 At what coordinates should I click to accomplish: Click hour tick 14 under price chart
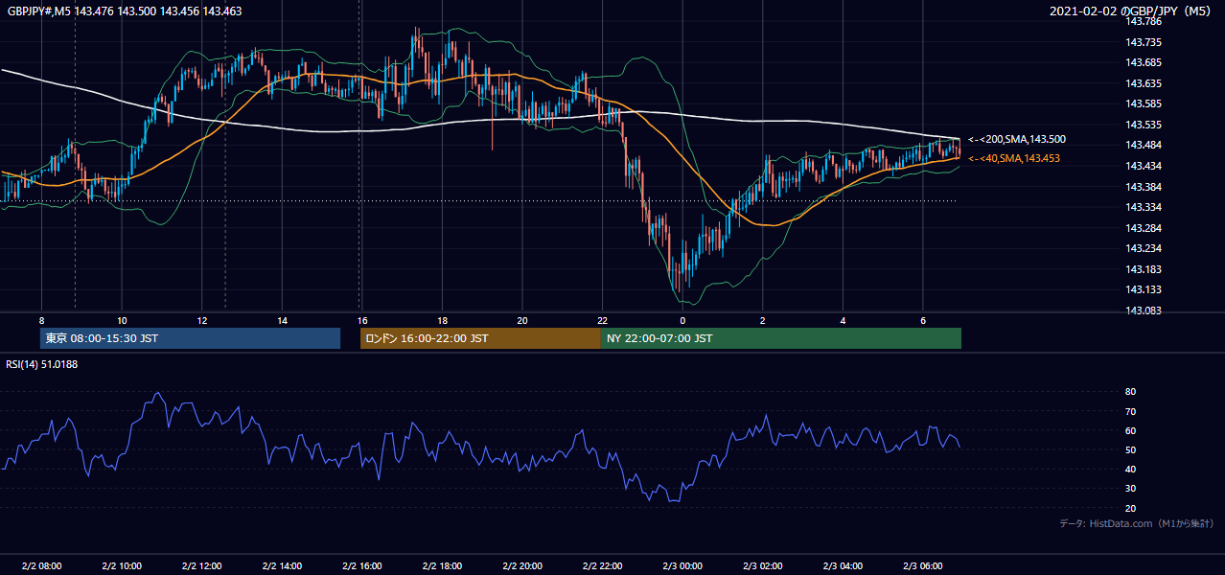[282, 320]
